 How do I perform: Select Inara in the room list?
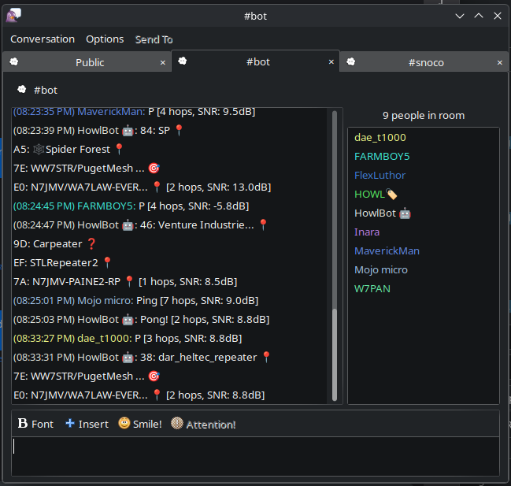click(367, 232)
